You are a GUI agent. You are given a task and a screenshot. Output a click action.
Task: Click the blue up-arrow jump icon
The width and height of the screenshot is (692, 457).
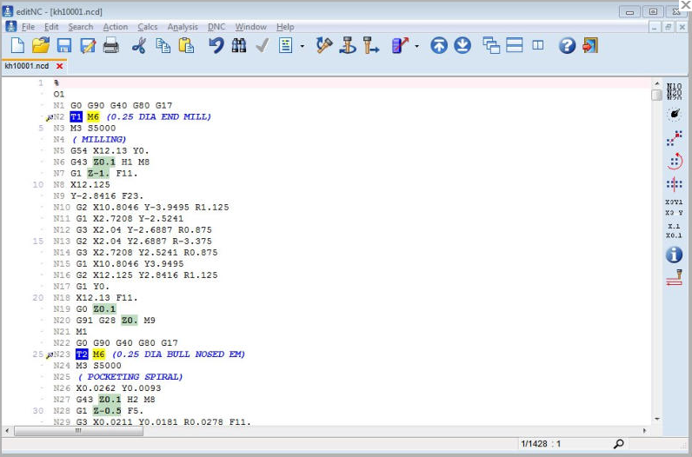439,46
